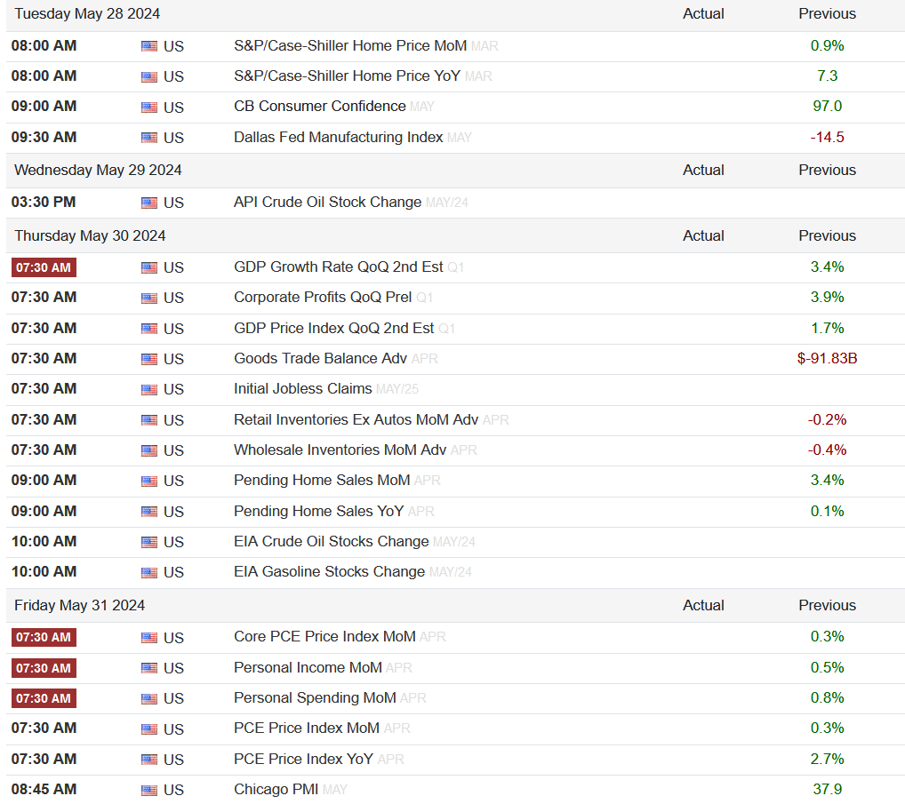Open the GDP Growth Rate QoQ 2nd Est link
The image size is (905, 804).
pyautogui.click(x=338, y=267)
